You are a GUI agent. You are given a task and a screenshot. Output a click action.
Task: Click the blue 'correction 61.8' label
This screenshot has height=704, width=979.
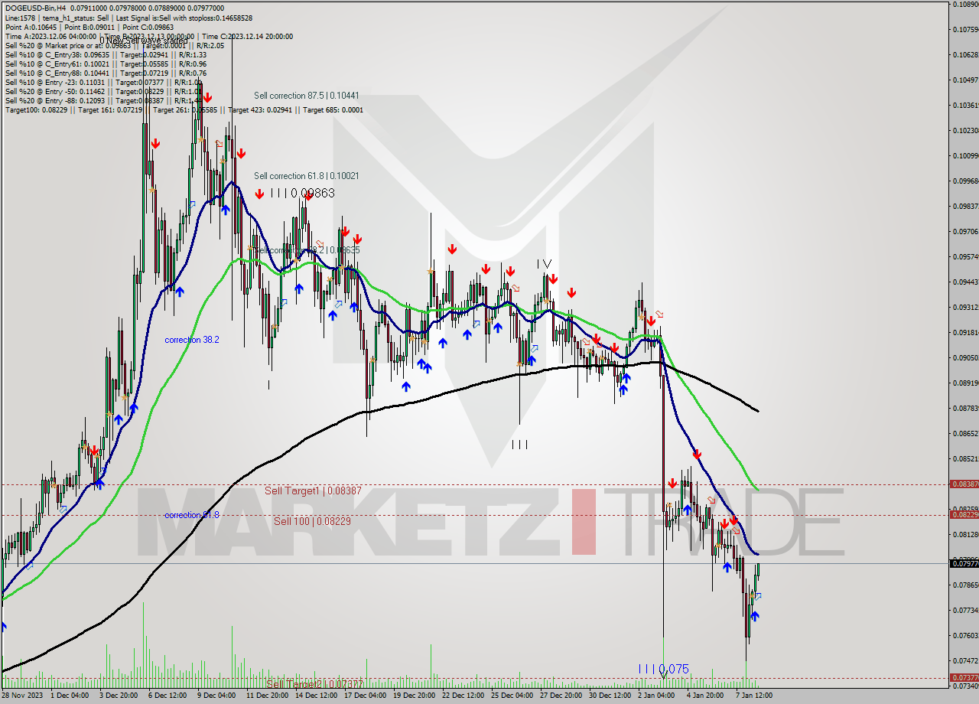click(x=192, y=515)
